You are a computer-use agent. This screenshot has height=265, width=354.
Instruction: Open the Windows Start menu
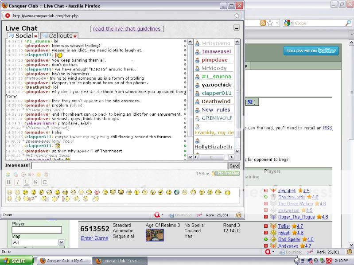click(x=17, y=261)
